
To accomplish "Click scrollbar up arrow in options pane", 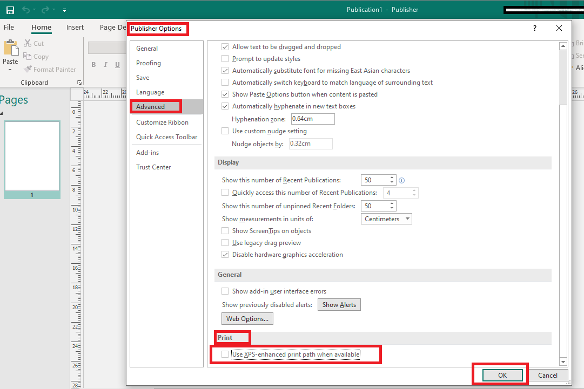I will (x=563, y=46).
